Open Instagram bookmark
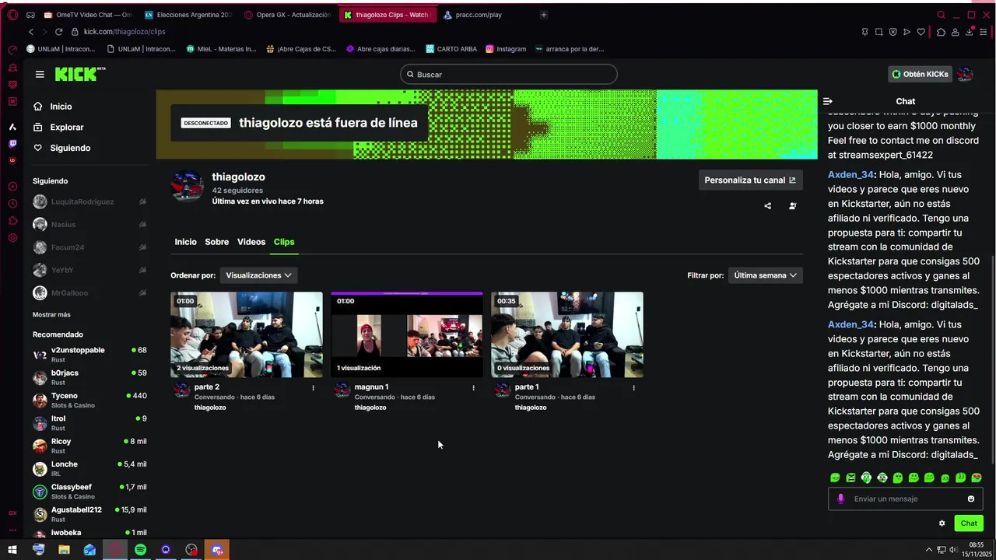Viewport: 996px width, 560px height. (x=506, y=49)
